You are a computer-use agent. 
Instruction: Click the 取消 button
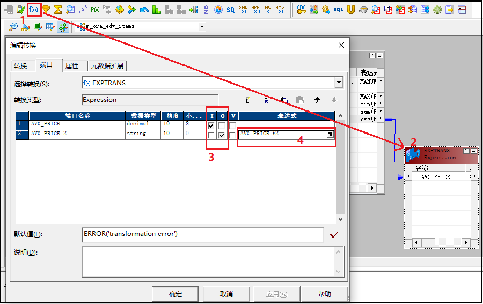pyautogui.click(x=226, y=294)
